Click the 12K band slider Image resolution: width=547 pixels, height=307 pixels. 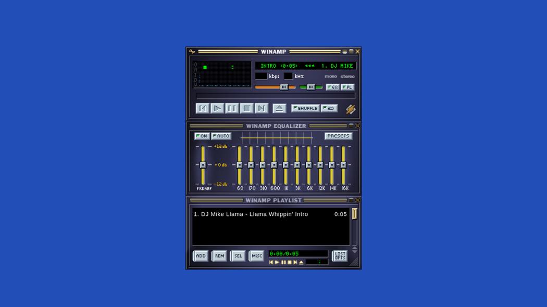point(320,165)
